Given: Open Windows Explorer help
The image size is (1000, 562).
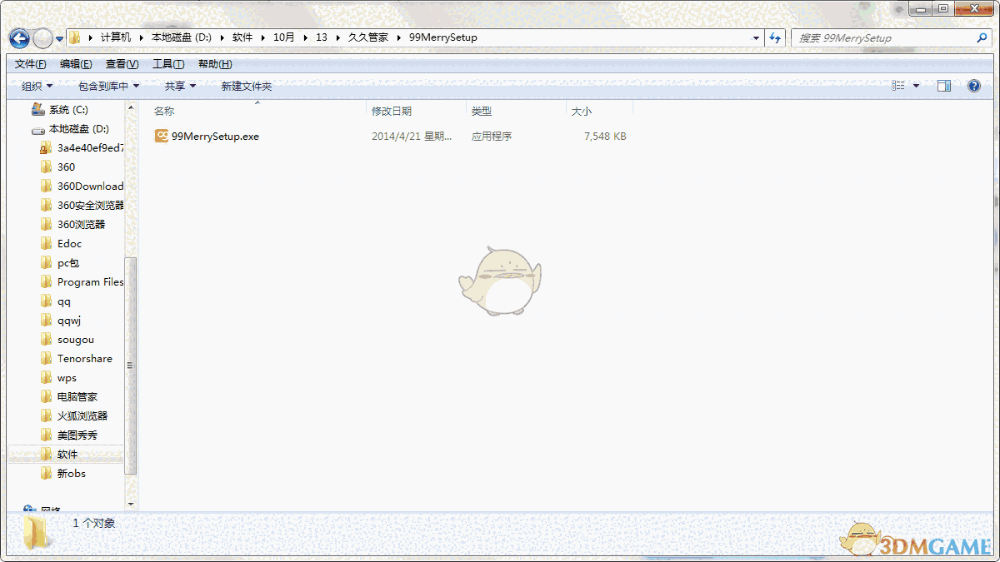Looking at the screenshot, I should [x=973, y=85].
